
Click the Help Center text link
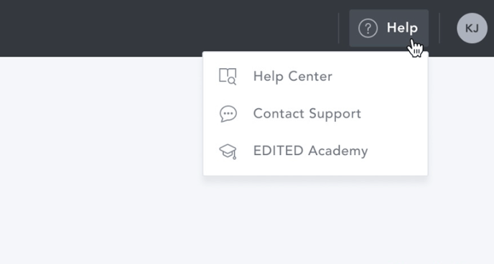click(x=293, y=77)
